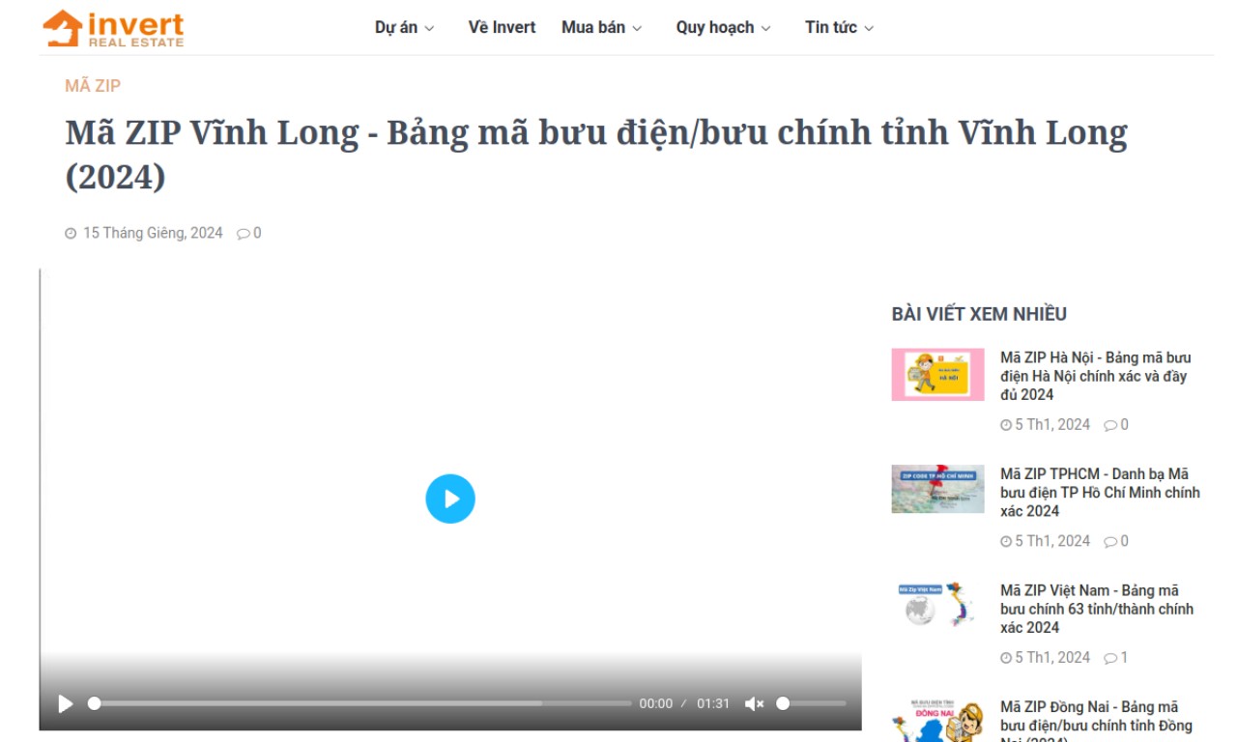Click the 01:31 video duration
The image size is (1237, 742).
[x=713, y=703]
